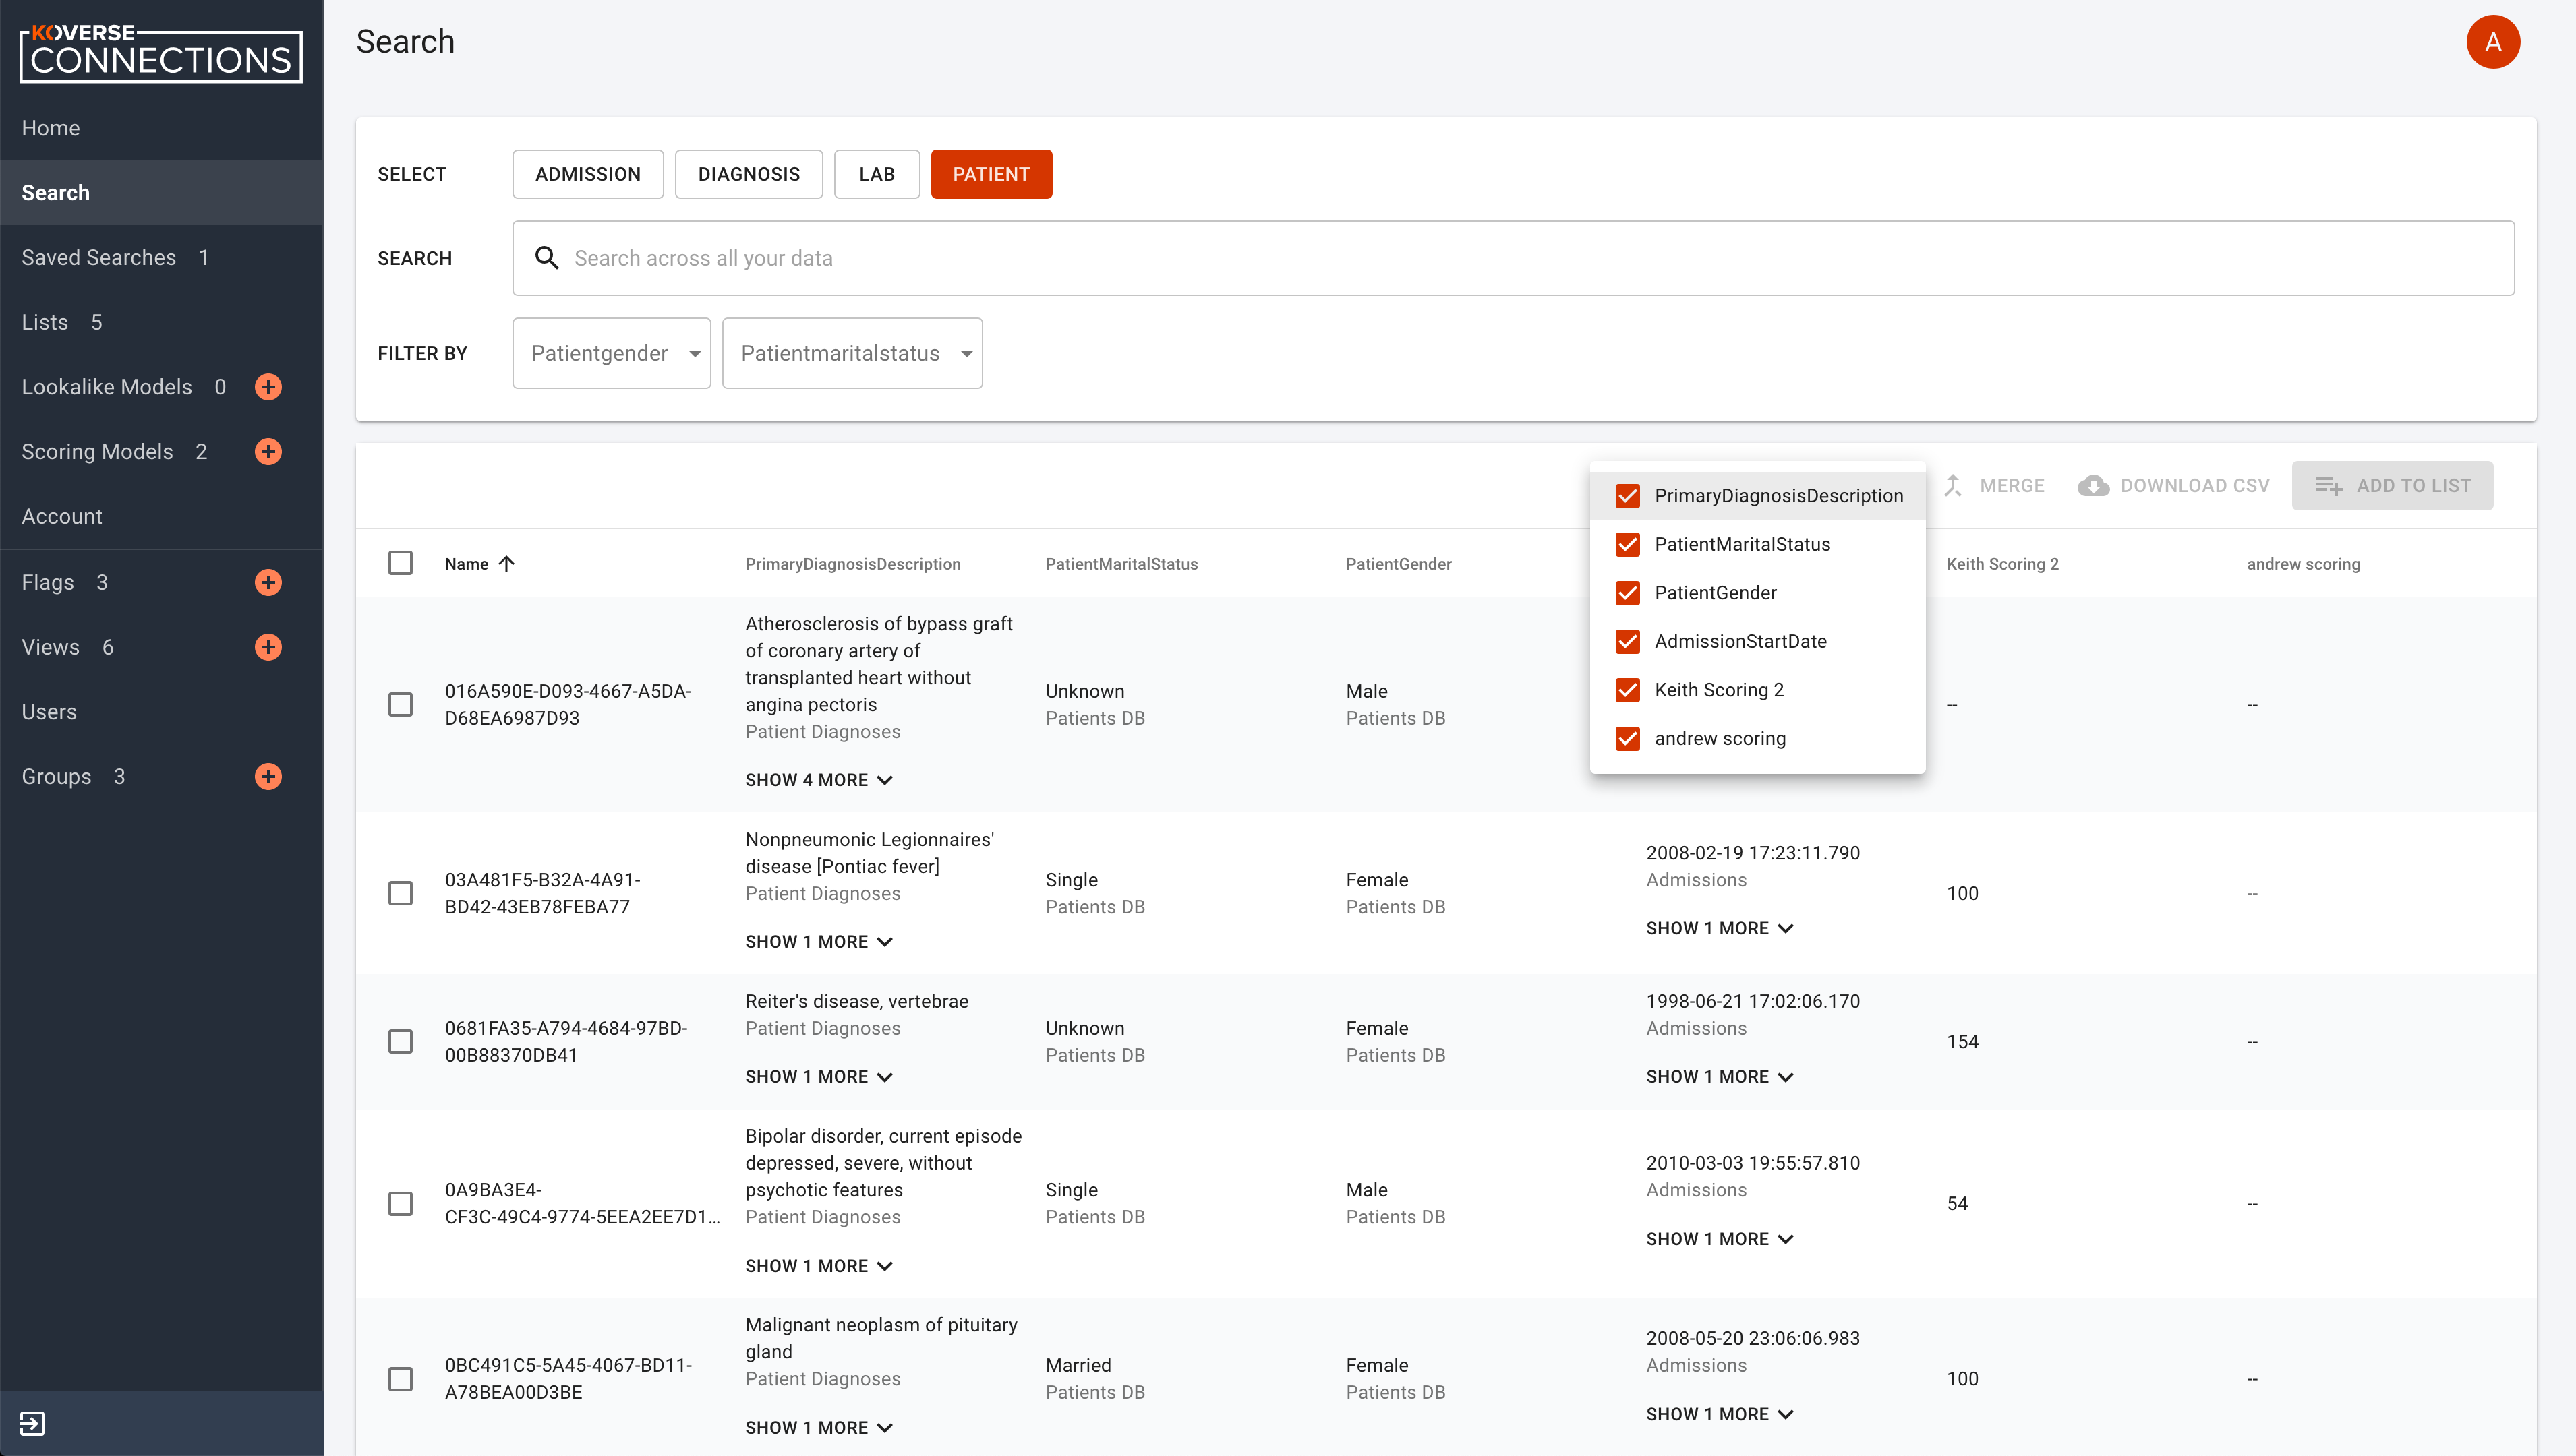Create a new View with its plus icon
The width and height of the screenshot is (2576, 1456).
pos(268,647)
